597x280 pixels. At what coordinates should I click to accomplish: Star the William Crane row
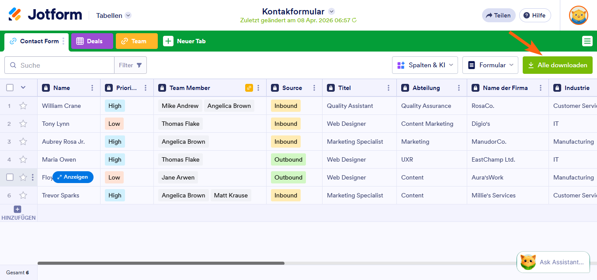pos(23,106)
